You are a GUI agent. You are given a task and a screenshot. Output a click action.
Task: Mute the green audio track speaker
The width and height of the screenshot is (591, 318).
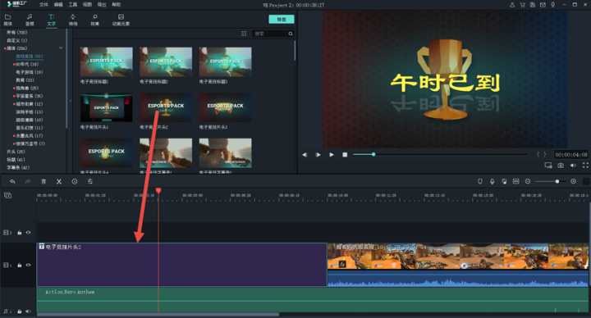(x=28, y=311)
